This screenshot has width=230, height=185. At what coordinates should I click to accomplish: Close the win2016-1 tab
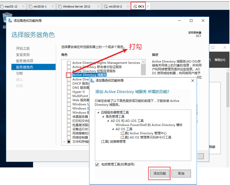53,6
